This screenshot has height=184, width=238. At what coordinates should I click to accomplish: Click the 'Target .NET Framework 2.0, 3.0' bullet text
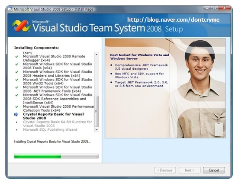point(142,84)
